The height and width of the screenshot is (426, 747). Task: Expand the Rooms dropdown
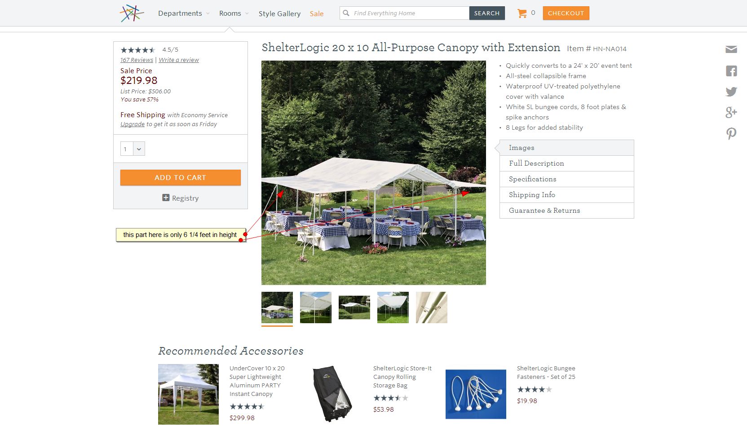pyautogui.click(x=234, y=13)
